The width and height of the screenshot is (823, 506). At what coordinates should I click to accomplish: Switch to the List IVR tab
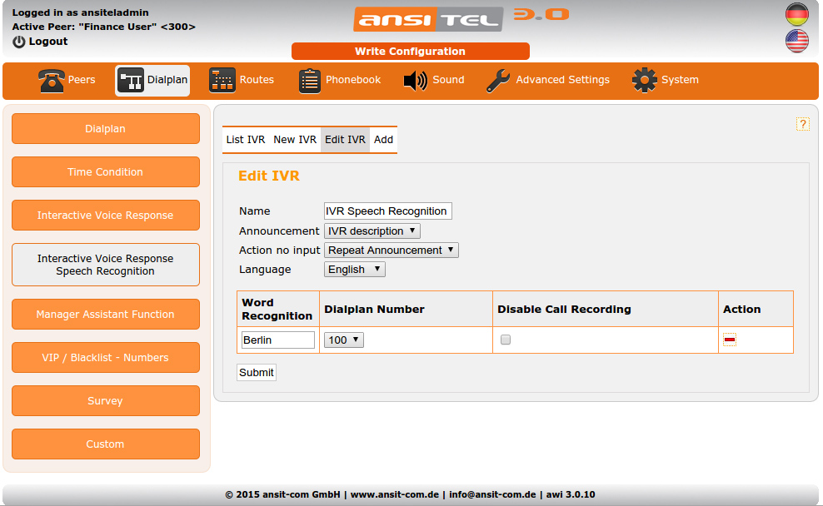[246, 140]
